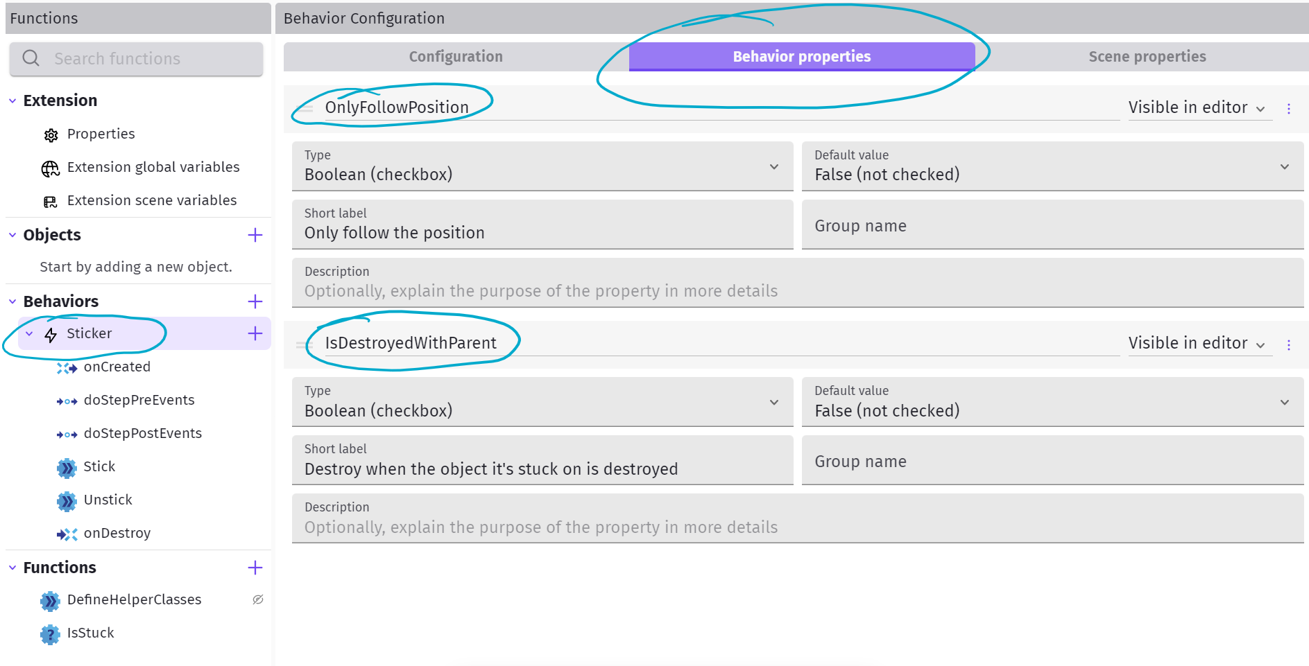Add a new function with plus icon
The image size is (1309, 666).
[x=255, y=568]
